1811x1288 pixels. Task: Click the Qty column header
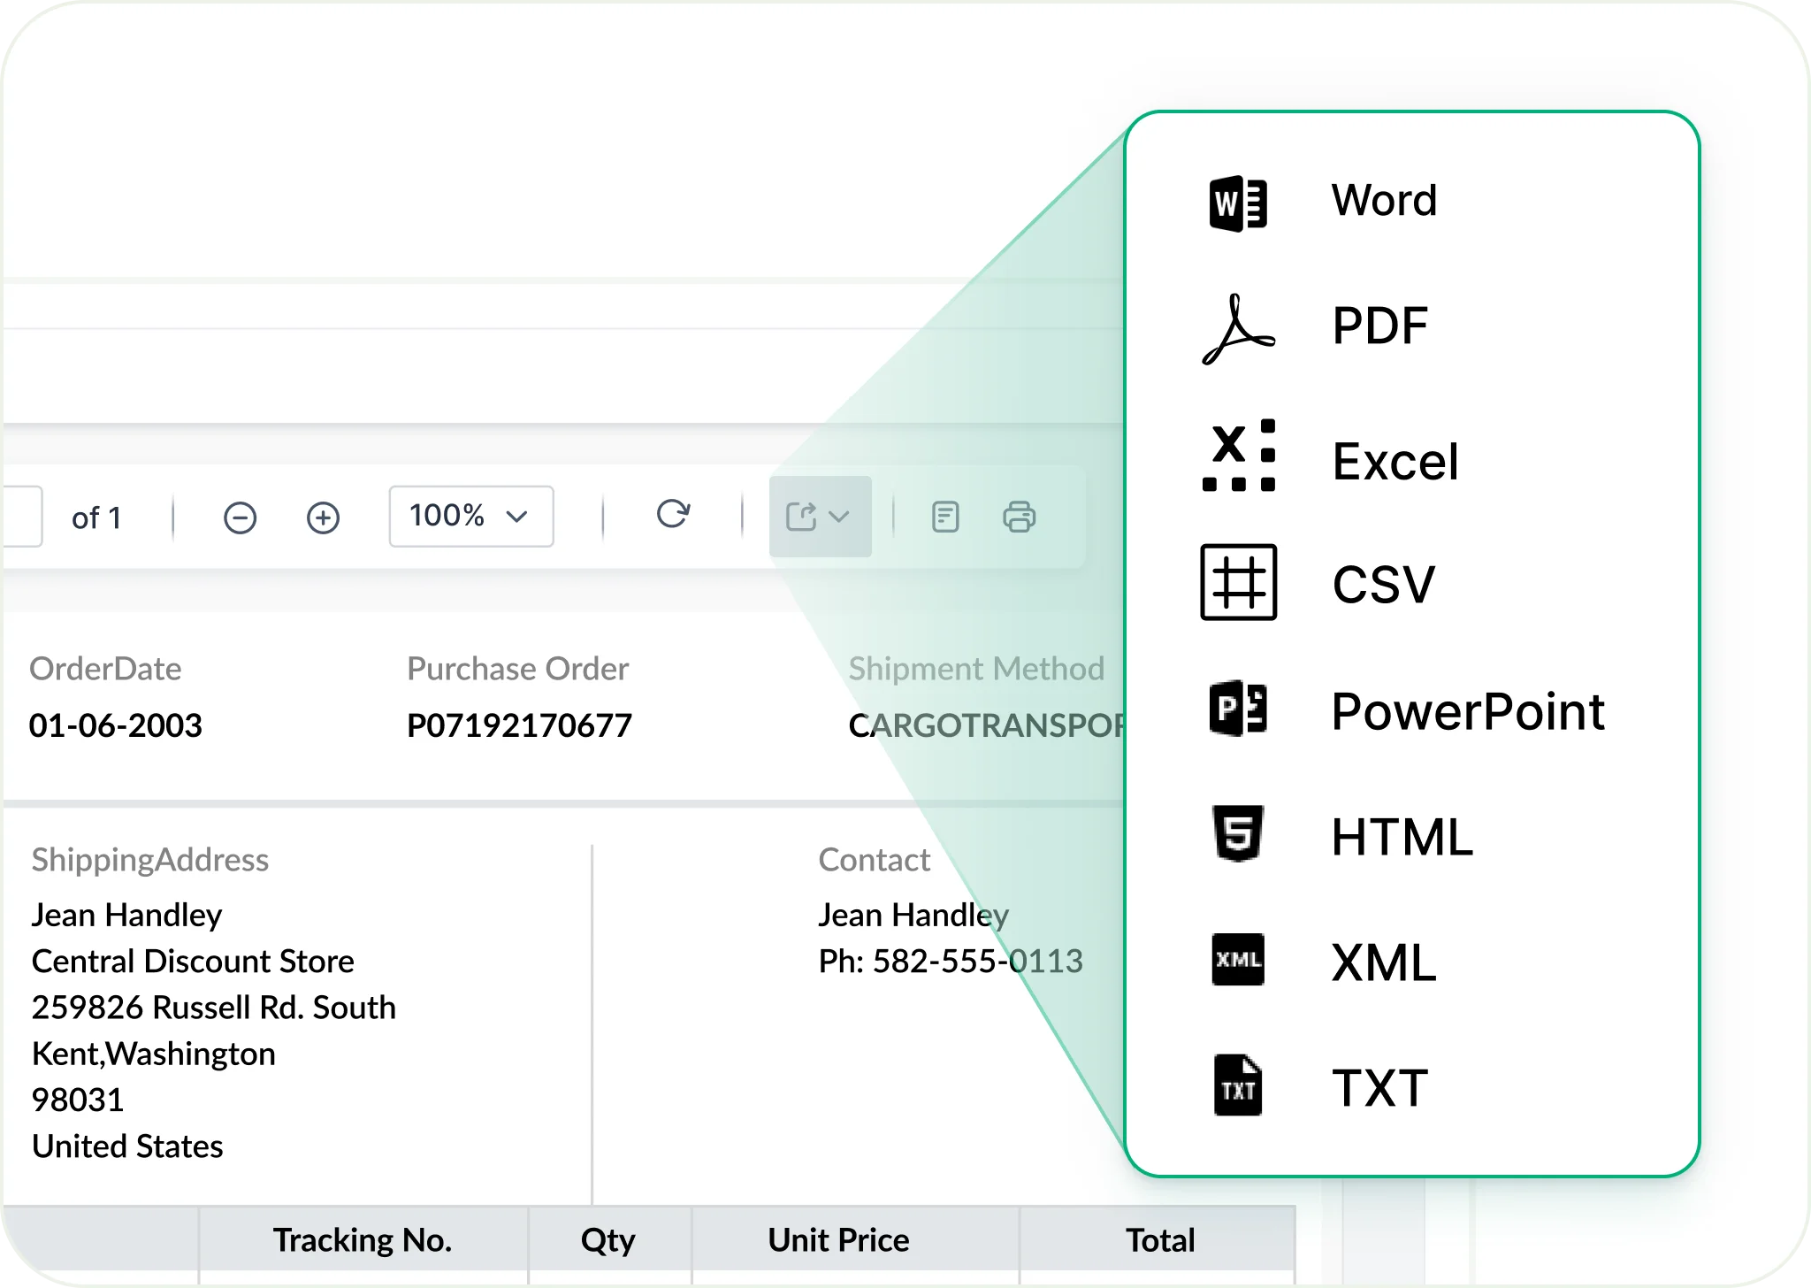(x=608, y=1240)
